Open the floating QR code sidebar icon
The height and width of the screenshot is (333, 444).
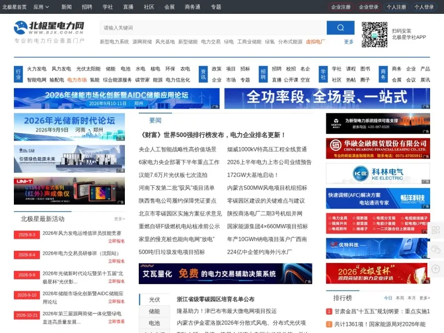coord(436,230)
